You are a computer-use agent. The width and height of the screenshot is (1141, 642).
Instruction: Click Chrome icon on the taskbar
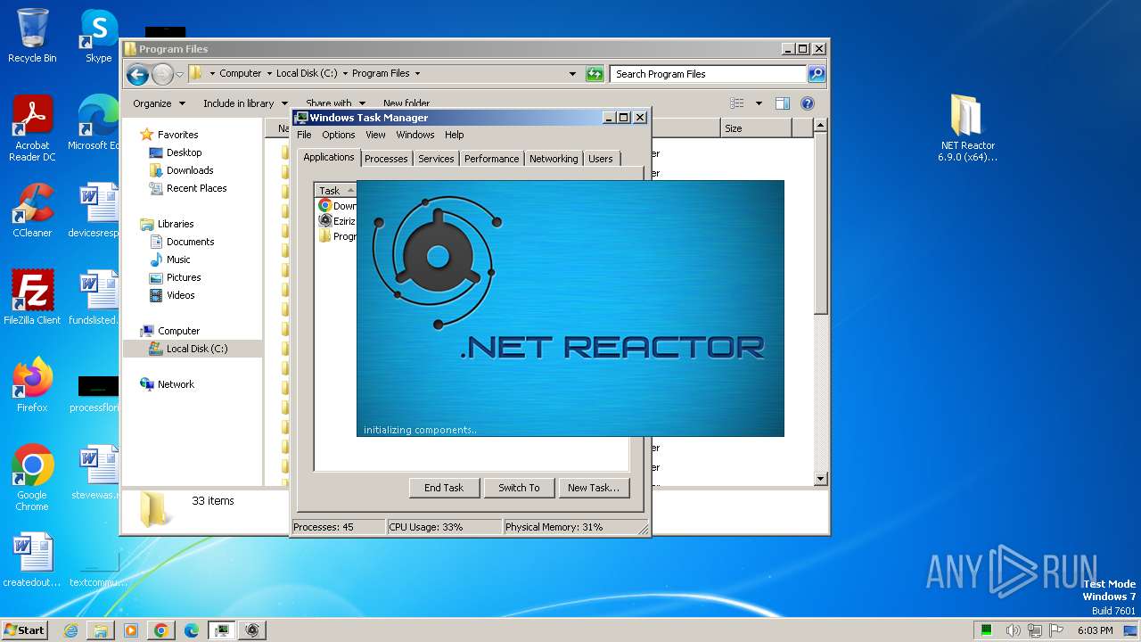(161, 630)
